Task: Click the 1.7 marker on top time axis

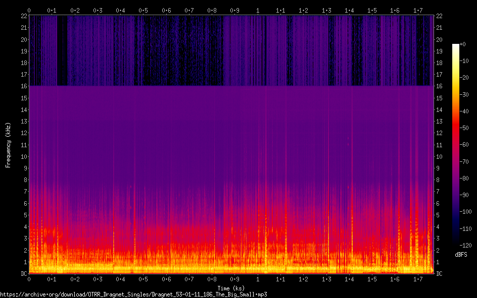Action: (418, 10)
